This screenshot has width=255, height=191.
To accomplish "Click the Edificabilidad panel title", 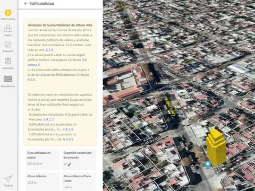I will (42, 4).
